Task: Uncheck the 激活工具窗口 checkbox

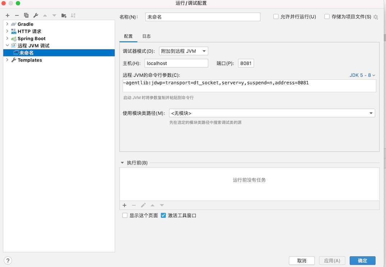Action: tap(163, 215)
